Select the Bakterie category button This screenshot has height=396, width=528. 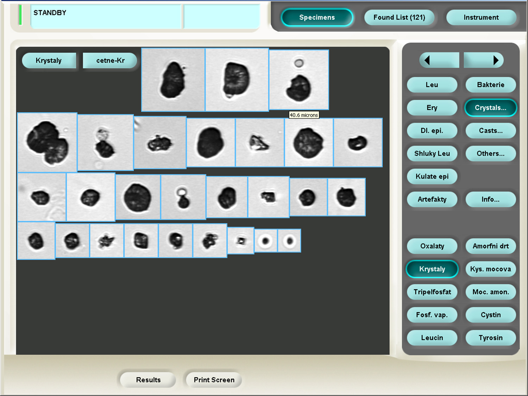click(x=491, y=85)
